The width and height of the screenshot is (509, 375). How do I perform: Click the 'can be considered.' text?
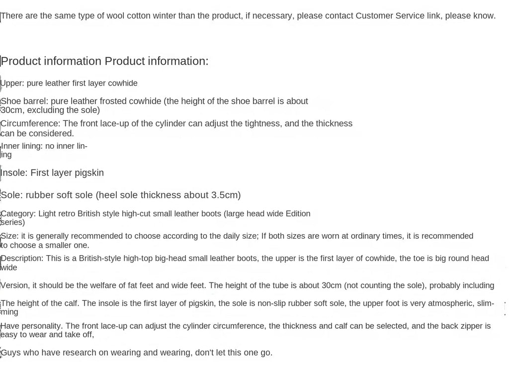37,133
